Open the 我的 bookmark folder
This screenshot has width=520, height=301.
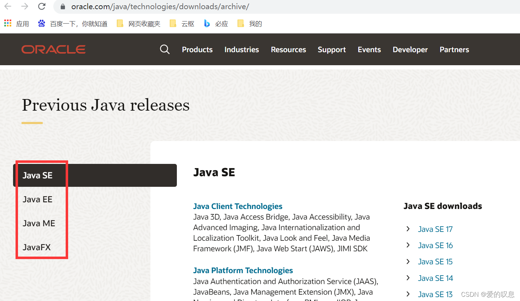coord(250,24)
